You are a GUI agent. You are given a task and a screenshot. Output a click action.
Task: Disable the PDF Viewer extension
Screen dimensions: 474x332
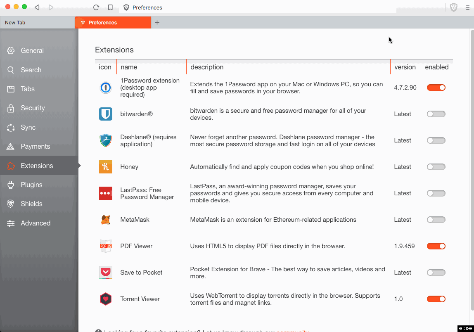coord(436,246)
